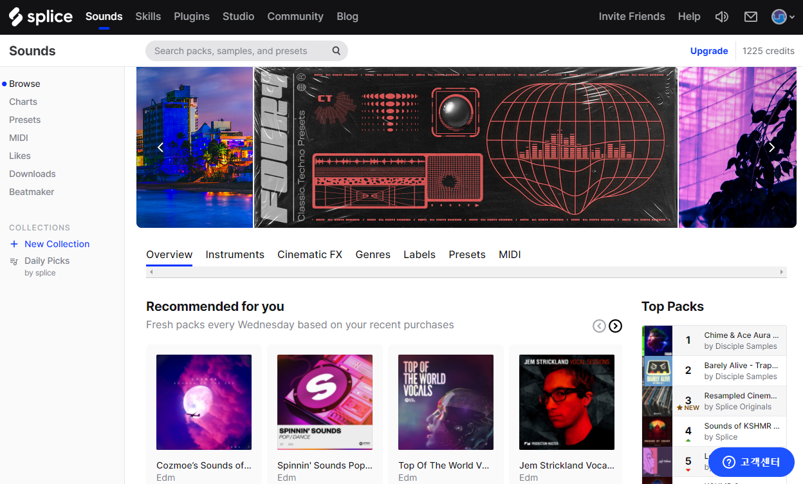Viewport: 803px width, 484px height.
Task: Click the Splice logo
Action: 41,17
